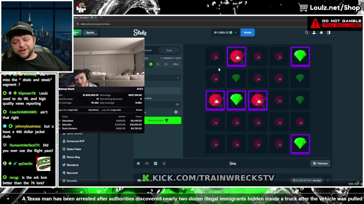Open Bonus Buy from sidebar menu
This screenshot has height=204, width=364.
coord(73,157)
